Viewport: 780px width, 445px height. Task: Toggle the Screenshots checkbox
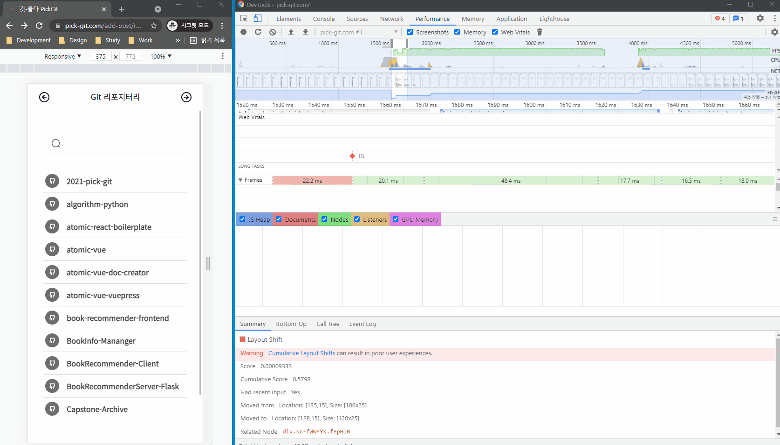(410, 32)
